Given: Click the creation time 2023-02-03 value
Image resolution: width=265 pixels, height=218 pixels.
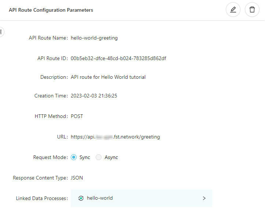Looking at the screenshot, I should click(94, 96).
